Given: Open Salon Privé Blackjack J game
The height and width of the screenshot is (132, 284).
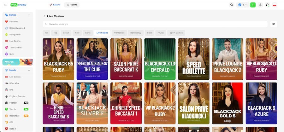Looking at the screenshot, I should point(194,103).
